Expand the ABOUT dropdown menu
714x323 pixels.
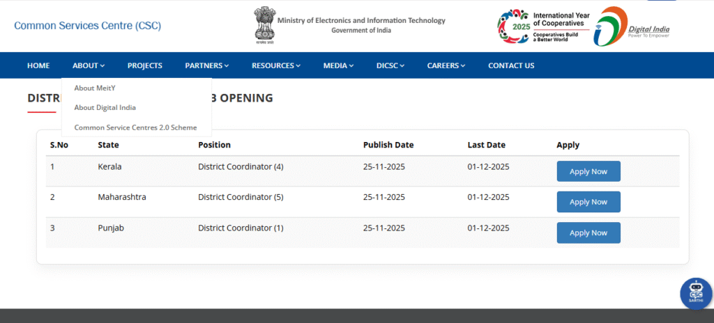89,65
